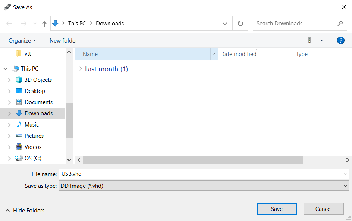Open the Save as type dropdown
Screen dimensions: 352x221
point(204,186)
